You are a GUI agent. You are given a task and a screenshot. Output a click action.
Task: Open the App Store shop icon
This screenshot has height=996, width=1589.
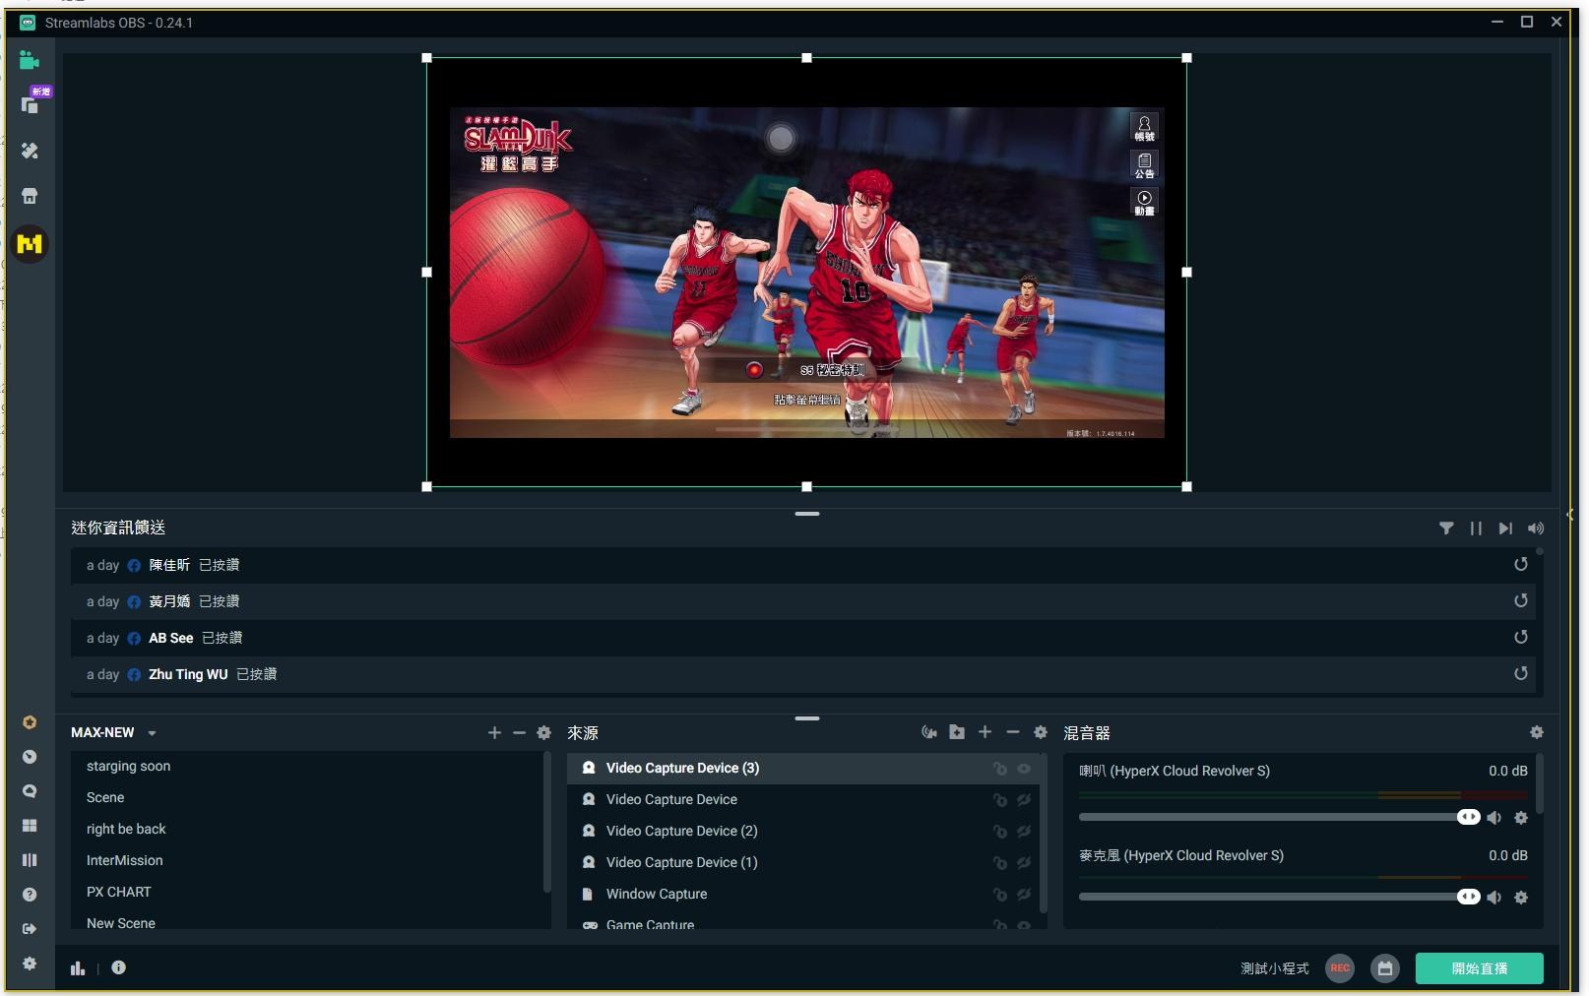30,196
